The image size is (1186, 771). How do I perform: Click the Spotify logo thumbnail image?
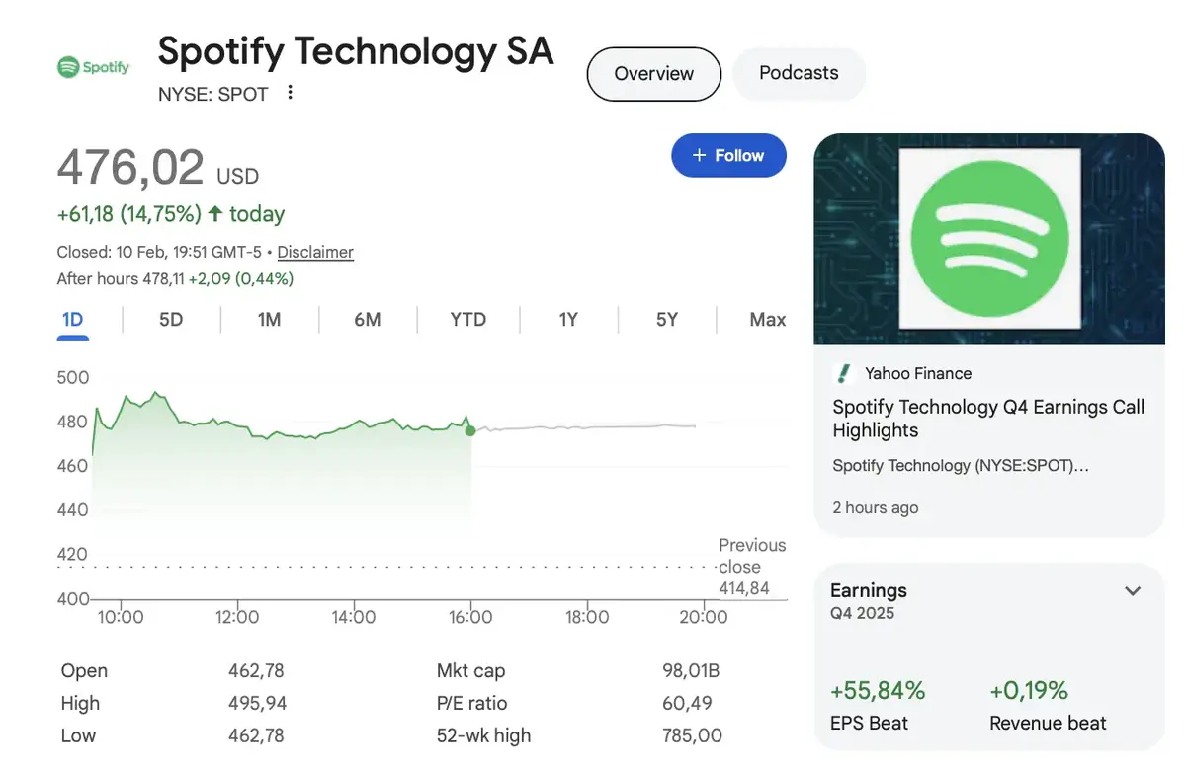coord(988,237)
